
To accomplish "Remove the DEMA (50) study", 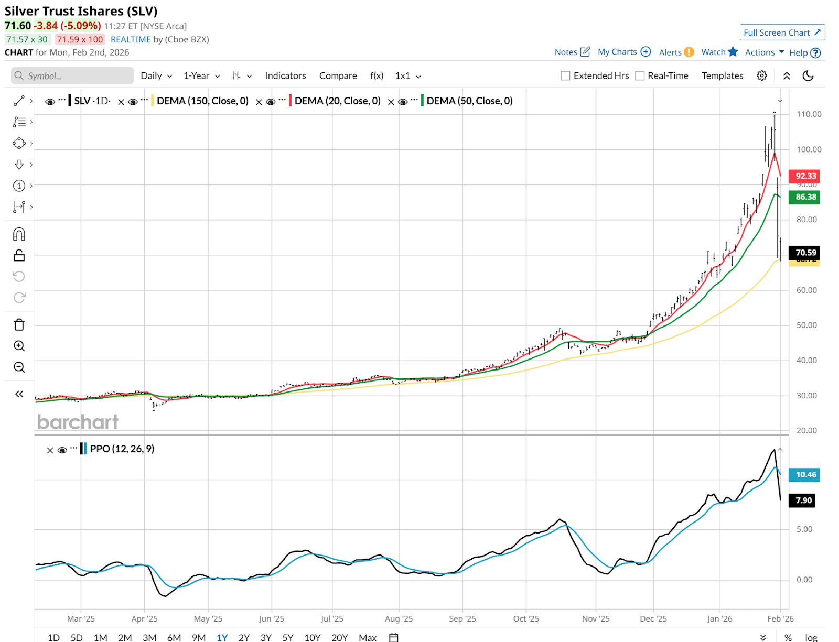I will point(391,102).
